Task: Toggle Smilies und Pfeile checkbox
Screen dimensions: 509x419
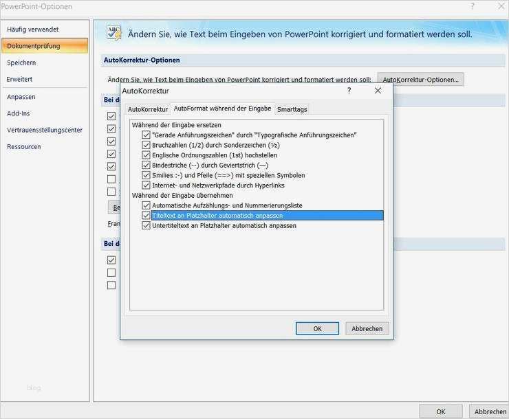Action: tap(146, 175)
